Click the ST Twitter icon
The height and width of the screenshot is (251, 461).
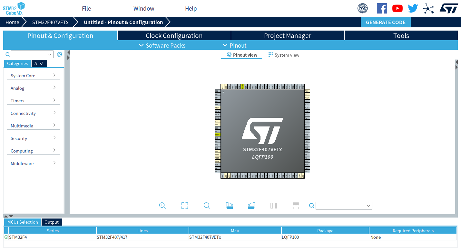click(x=413, y=8)
